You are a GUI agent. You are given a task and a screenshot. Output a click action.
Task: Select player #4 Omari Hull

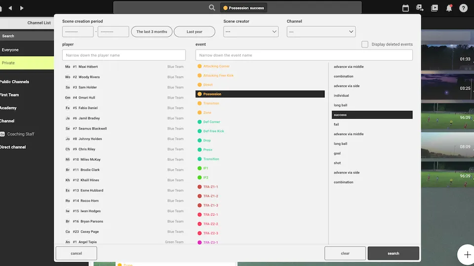pos(124,98)
